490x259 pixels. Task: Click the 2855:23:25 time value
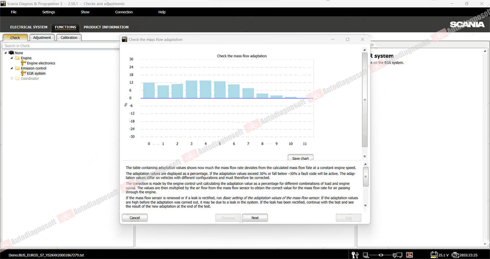pyautogui.click(x=469, y=255)
